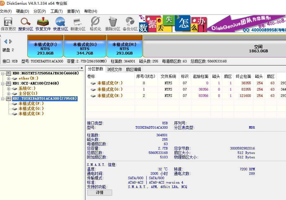Screen dimensions: 286x200
Task: Go to previous disk with left arrow
Action: tap(6, 41)
